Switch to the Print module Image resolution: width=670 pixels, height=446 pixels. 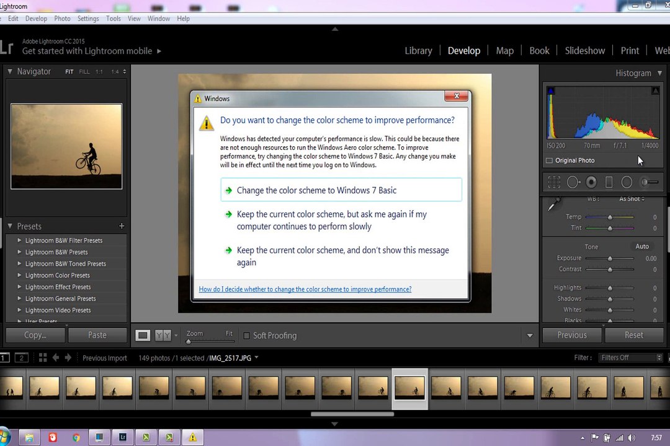coord(630,51)
